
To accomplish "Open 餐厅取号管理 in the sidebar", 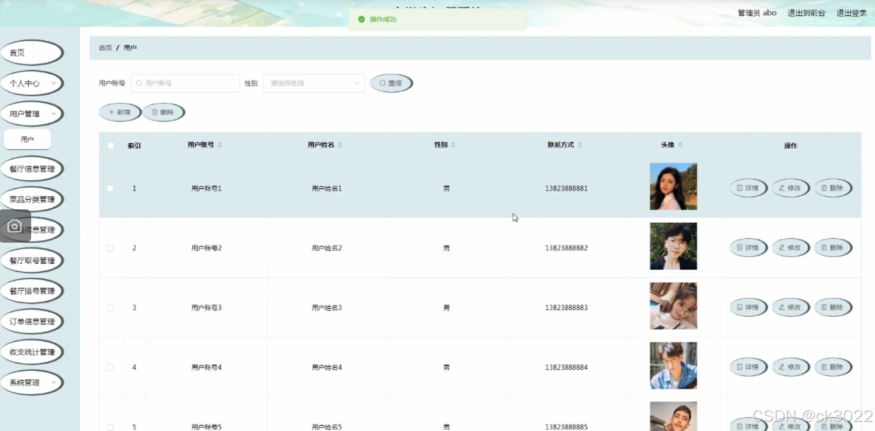I will tap(32, 260).
